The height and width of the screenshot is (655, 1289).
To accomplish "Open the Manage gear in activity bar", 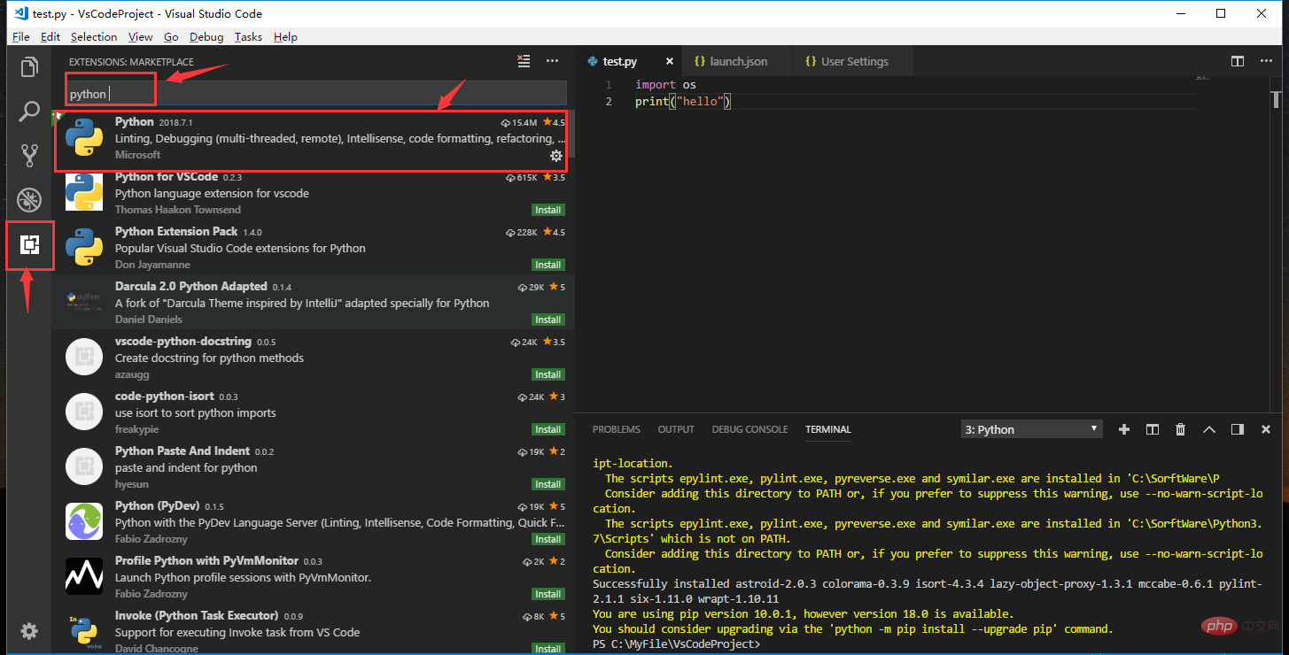I will 29,631.
